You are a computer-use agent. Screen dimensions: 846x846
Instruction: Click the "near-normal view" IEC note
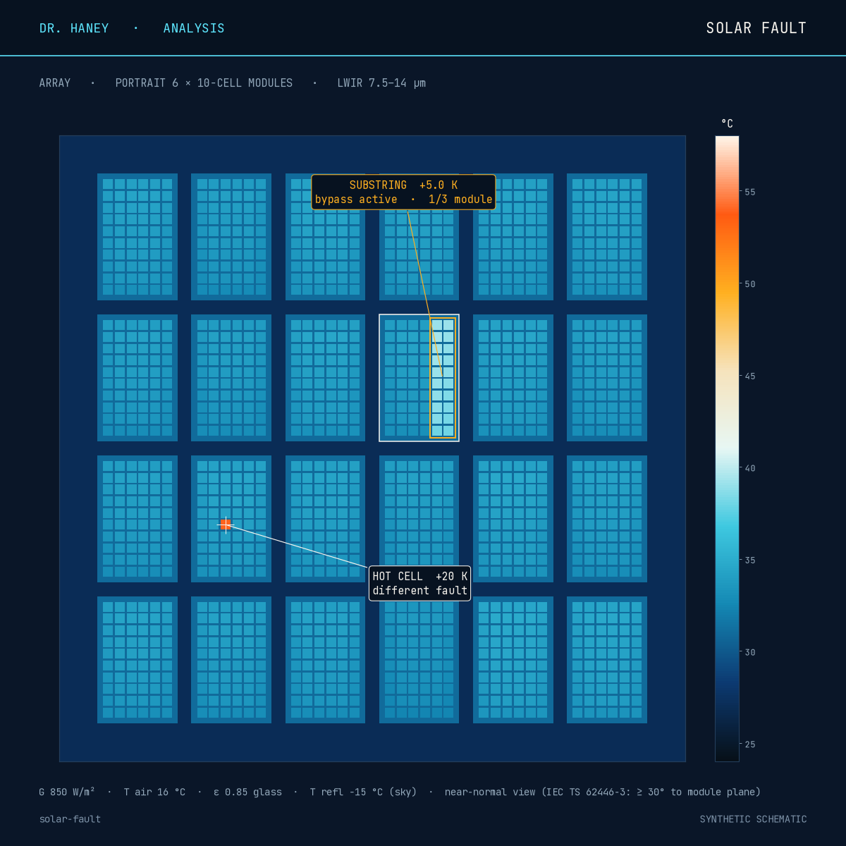(603, 792)
